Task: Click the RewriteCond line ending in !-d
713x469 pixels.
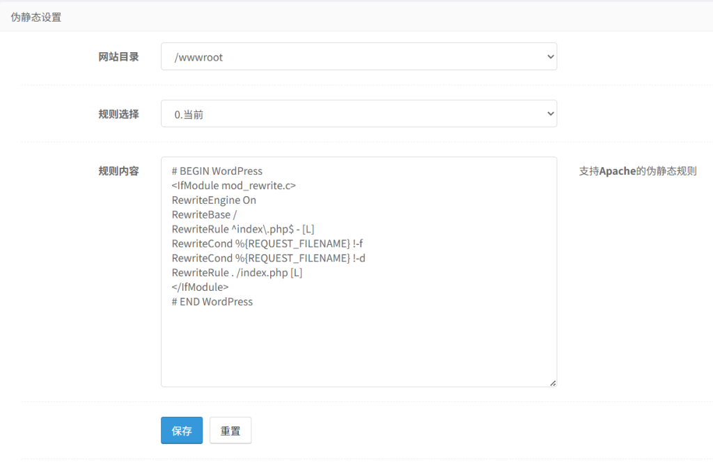Action: pos(268,258)
